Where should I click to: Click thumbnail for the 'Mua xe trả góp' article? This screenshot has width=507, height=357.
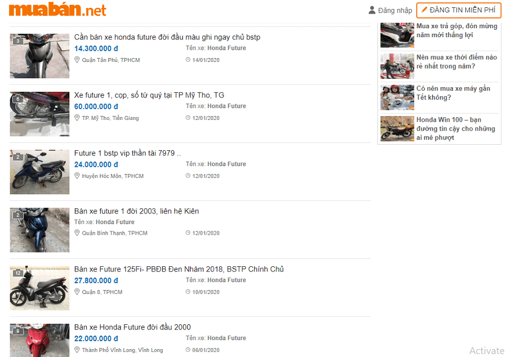tap(397, 35)
